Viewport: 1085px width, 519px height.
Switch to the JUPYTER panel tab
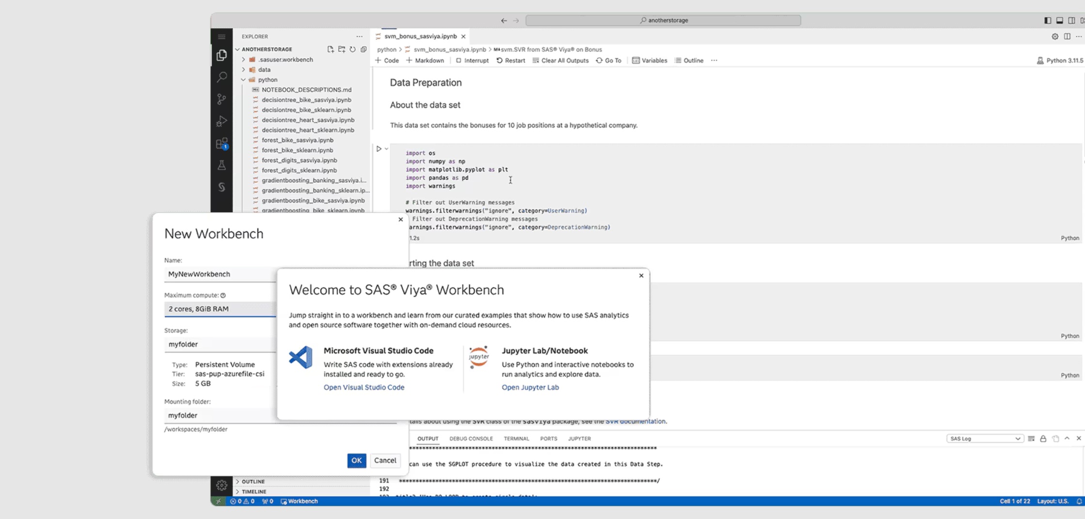point(579,439)
